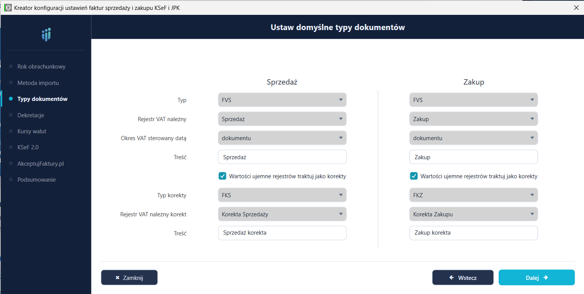
Task: Click the Rejestr VAT należny korekt label
Action: tap(153, 214)
